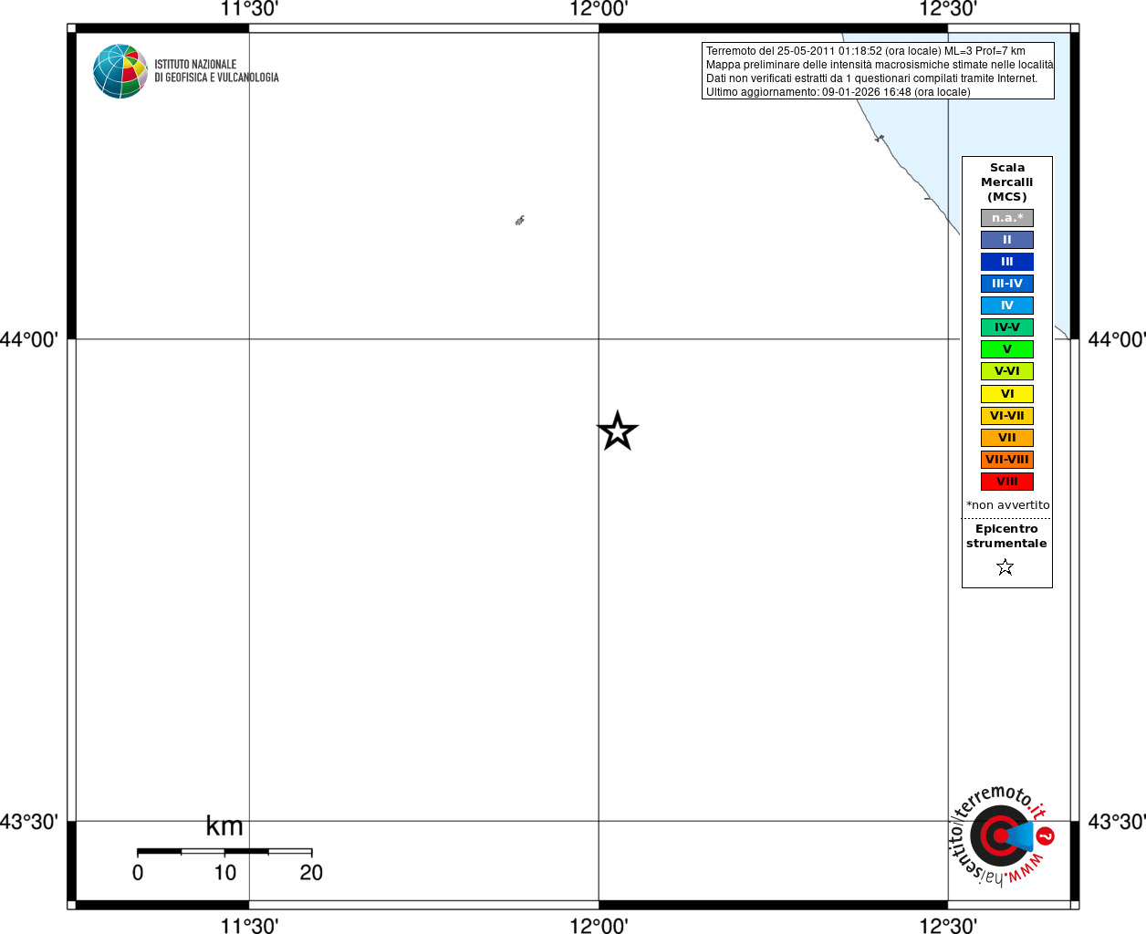
Task: Click the scale bar '20' label
Action: (x=311, y=873)
